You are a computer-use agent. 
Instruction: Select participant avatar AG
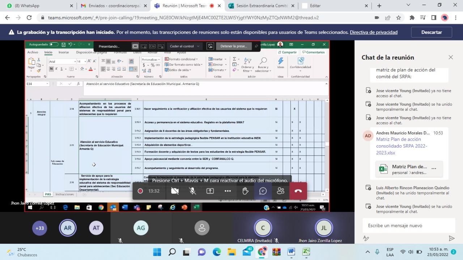click(141, 228)
